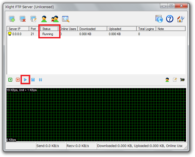Click the home info About icon
195x157 pixels.
click(181, 19)
